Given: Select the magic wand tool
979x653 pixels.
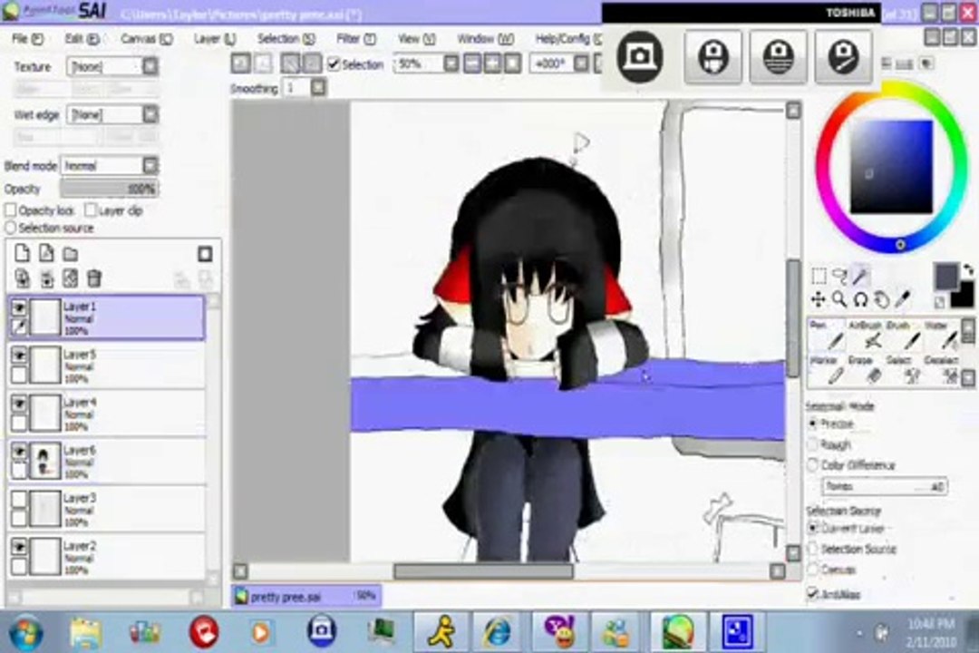Looking at the screenshot, I should click(x=860, y=277).
